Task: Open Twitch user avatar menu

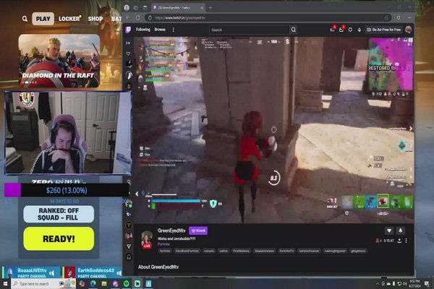Action: 408,30
